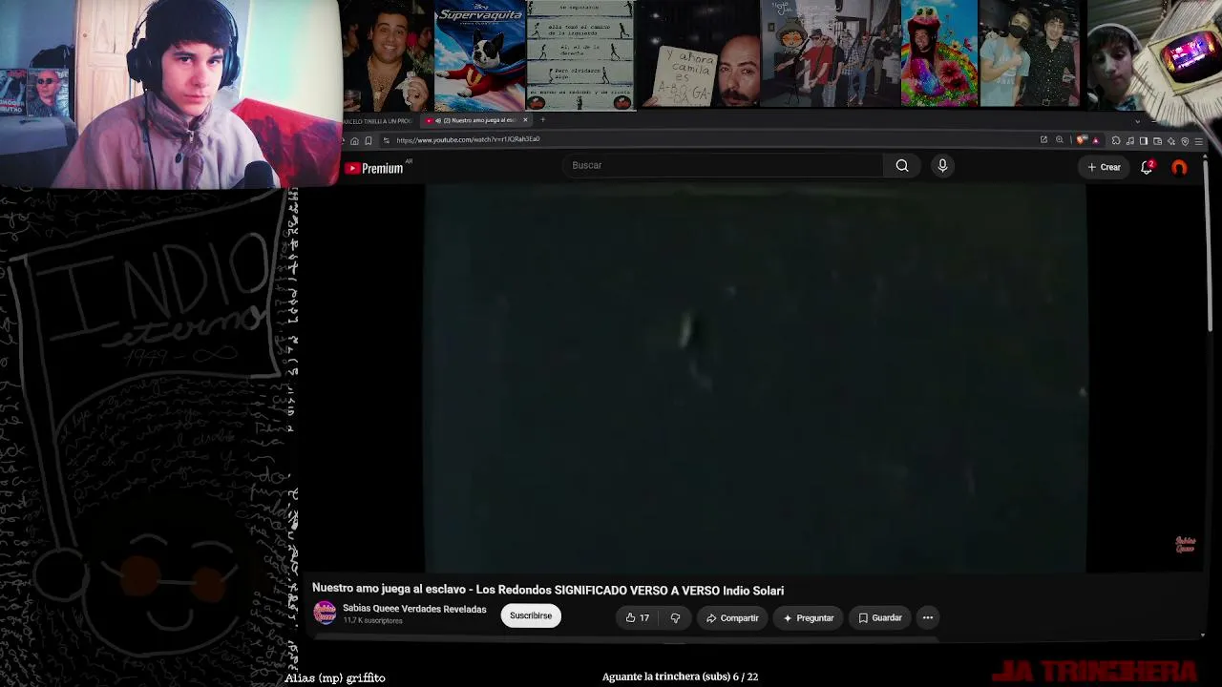Image resolution: width=1222 pixels, height=687 pixels.
Task: Click the YouTube page vertical scrollbar
Action: pyautogui.click(x=1210, y=248)
